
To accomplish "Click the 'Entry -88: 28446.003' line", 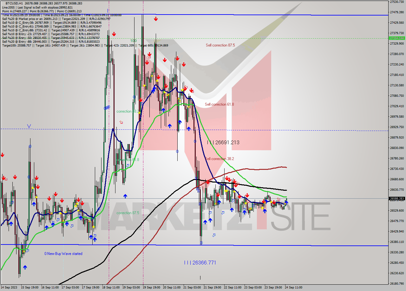I will (51, 42).
